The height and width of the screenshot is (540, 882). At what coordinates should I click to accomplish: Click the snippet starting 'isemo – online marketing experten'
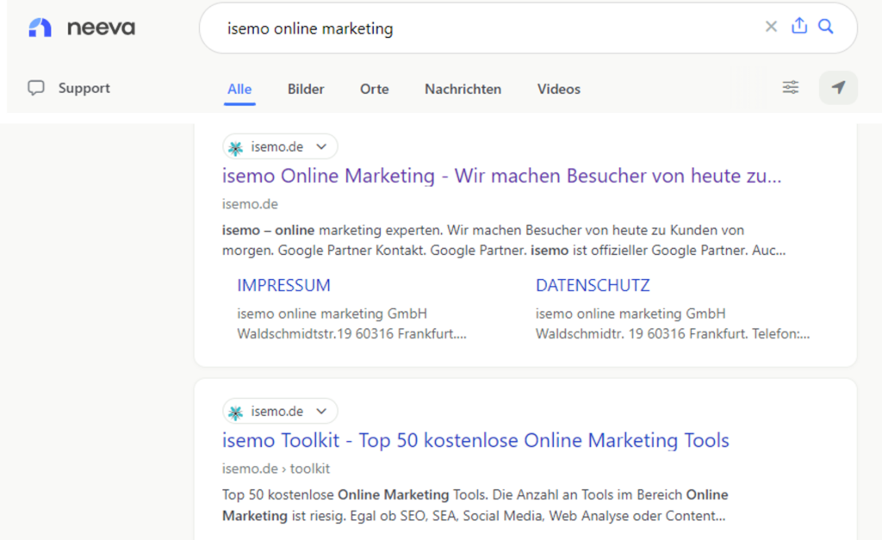pyautogui.click(x=504, y=240)
